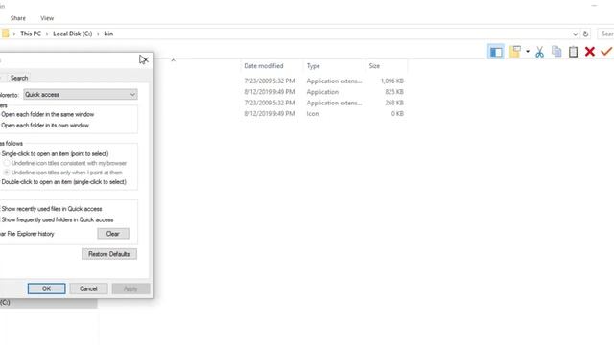Viewport: 614px width, 345px height.
Task: Toggle Show frequently used folders in Quick access
Action: pyautogui.click(x=58, y=219)
